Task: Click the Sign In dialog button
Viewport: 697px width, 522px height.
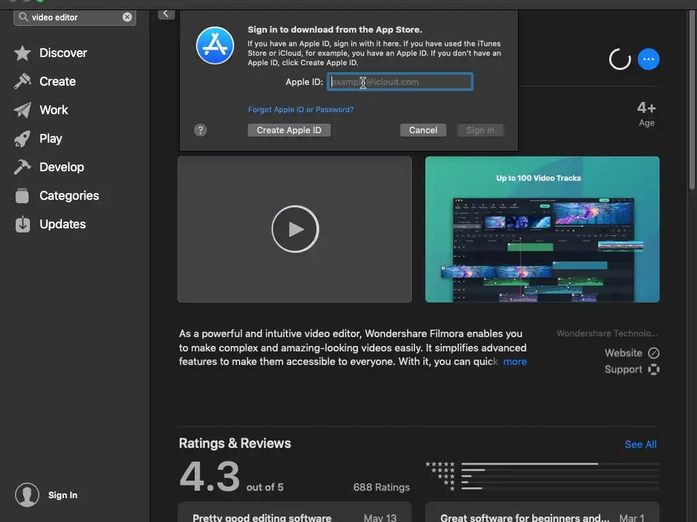Action: pyautogui.click(x=480, y=130)
